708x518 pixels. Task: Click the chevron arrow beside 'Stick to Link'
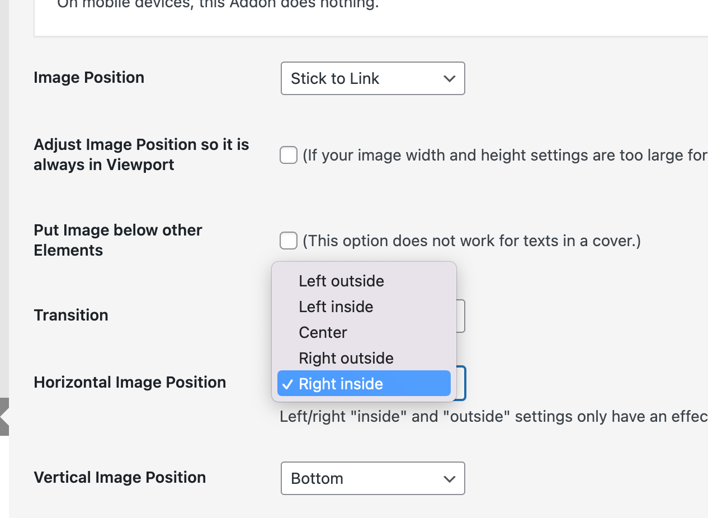coord(449,79)
